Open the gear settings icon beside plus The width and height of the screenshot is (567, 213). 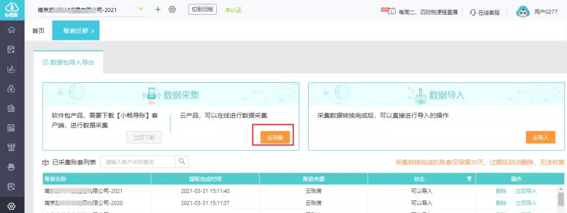tap(172, 10)
